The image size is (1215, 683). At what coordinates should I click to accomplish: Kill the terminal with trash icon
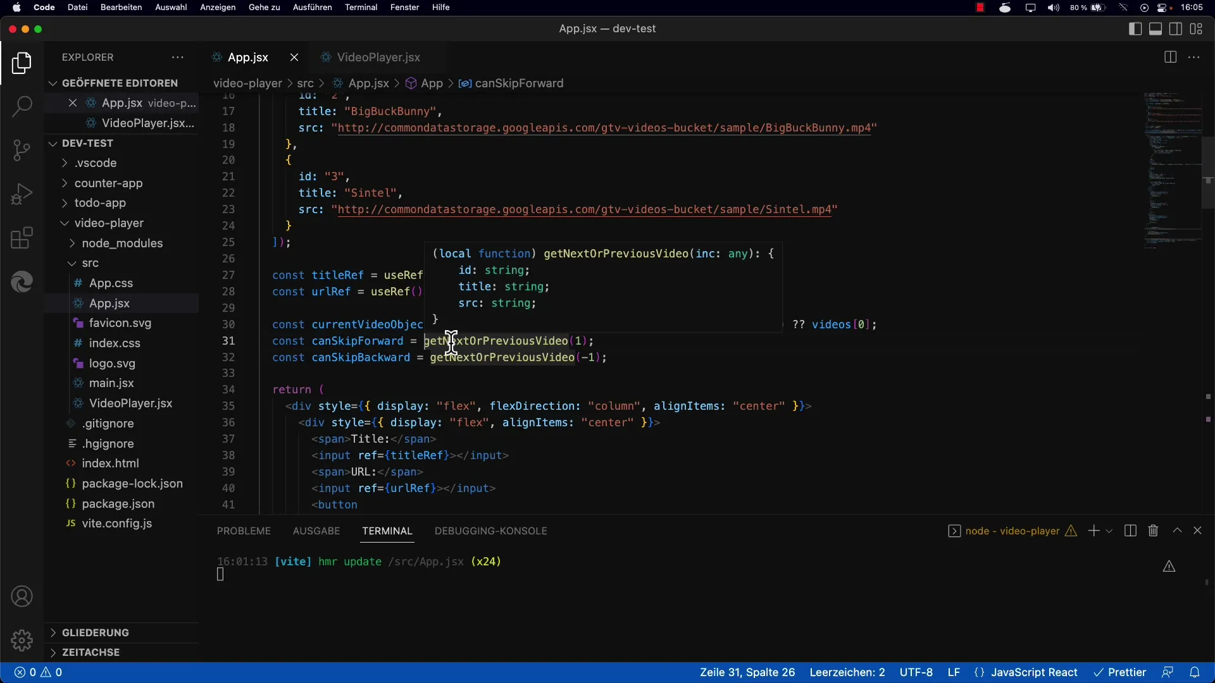(x=1153, y=531)
